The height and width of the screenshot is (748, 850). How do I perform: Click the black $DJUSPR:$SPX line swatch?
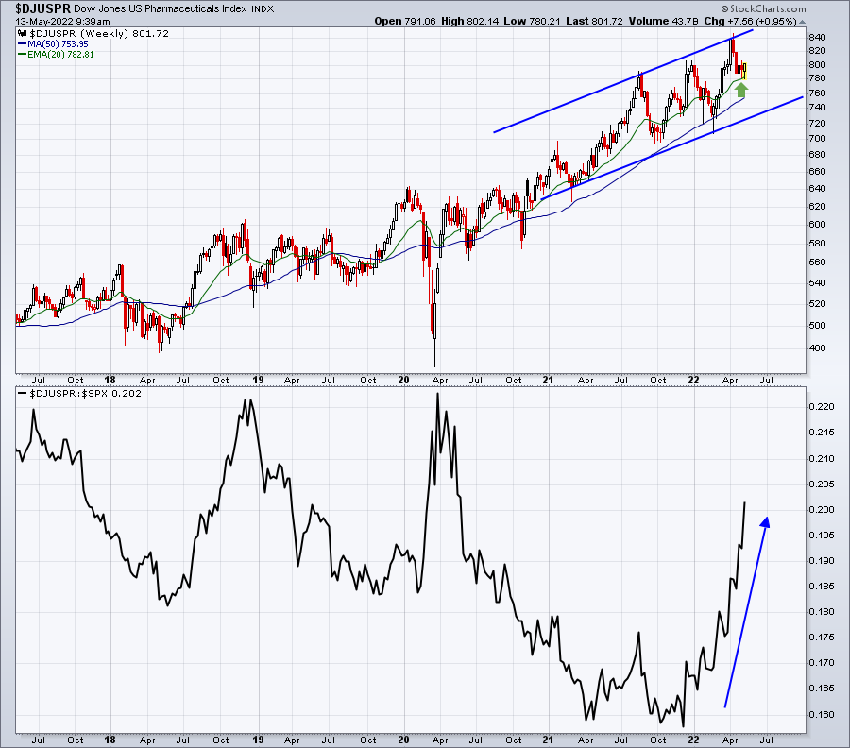click(23, 394)
